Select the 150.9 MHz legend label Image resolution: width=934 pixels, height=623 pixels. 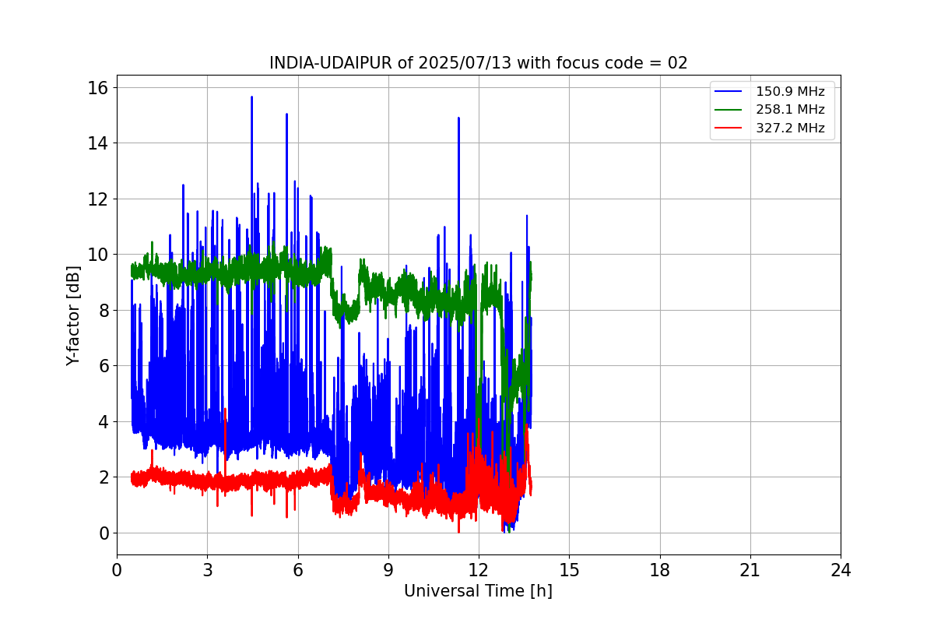click(x=790, y=92)
